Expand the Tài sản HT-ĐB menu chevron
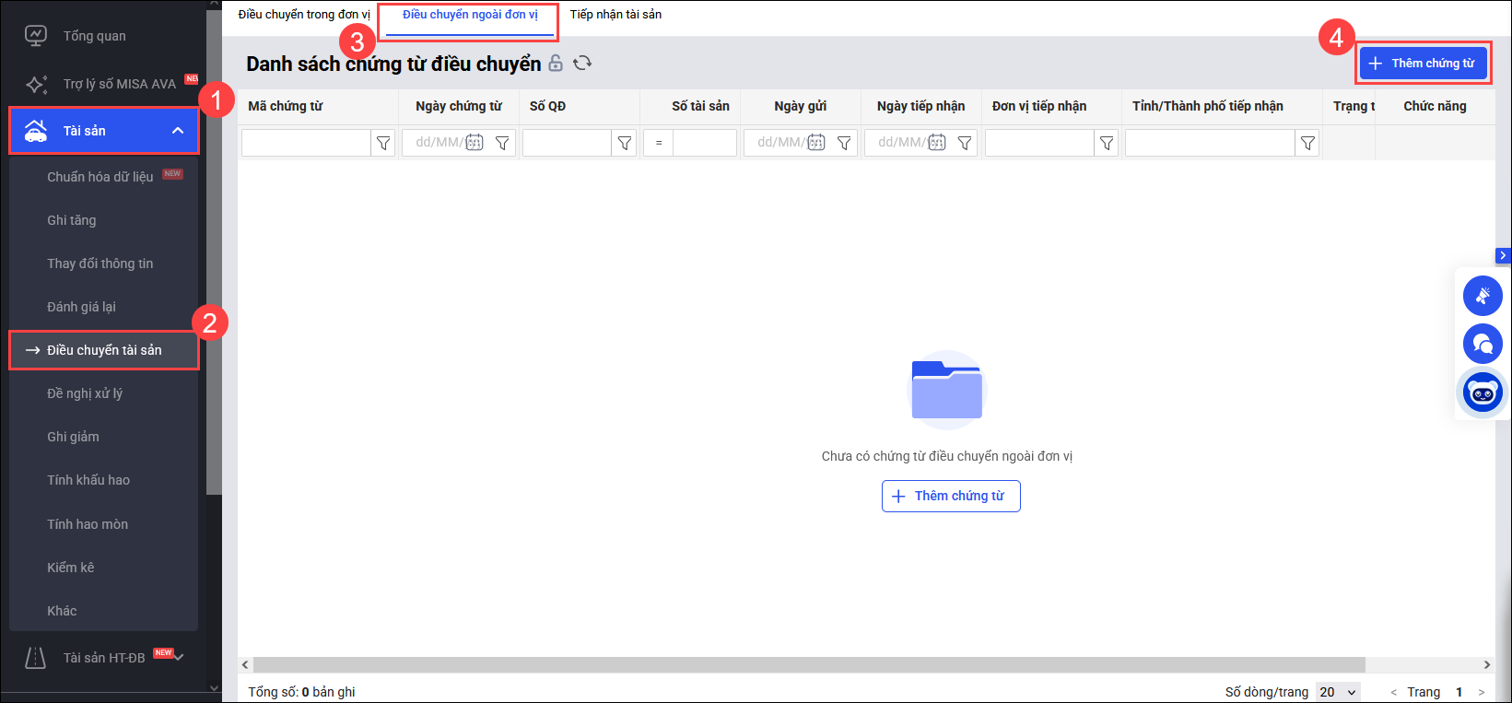Screen dimensions: 1512x703 [x=179, y=657]
